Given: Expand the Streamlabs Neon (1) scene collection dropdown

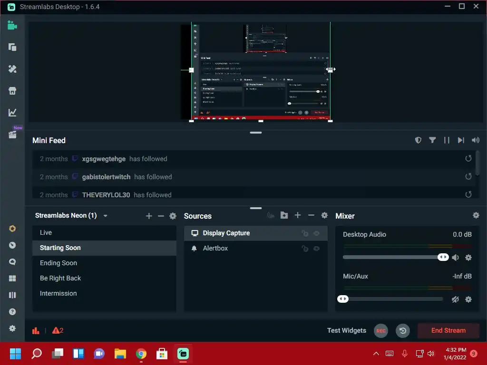Looking at the screenshot, I should [x=105, y=216].
